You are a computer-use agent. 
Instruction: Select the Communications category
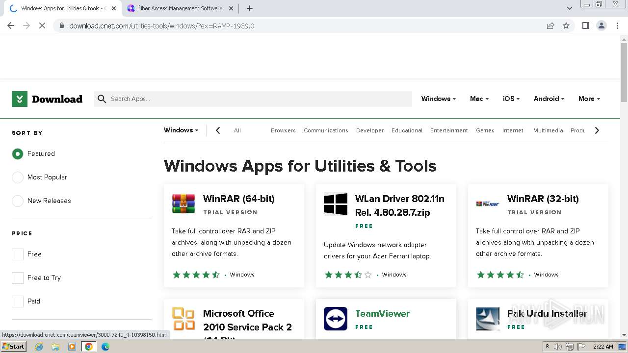click(x=326, y=130)
